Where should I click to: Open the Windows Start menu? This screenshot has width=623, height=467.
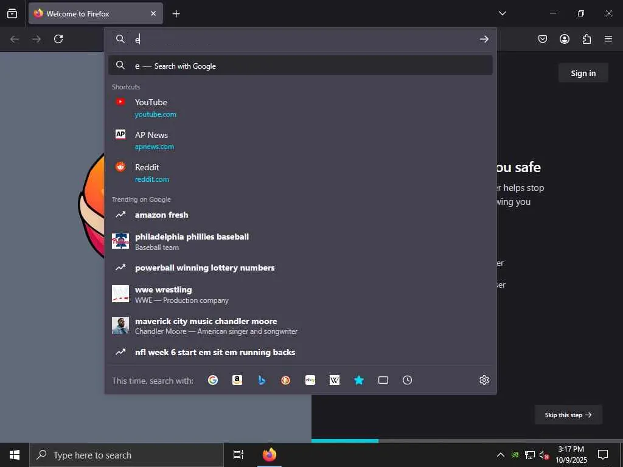tap(15, 455)
